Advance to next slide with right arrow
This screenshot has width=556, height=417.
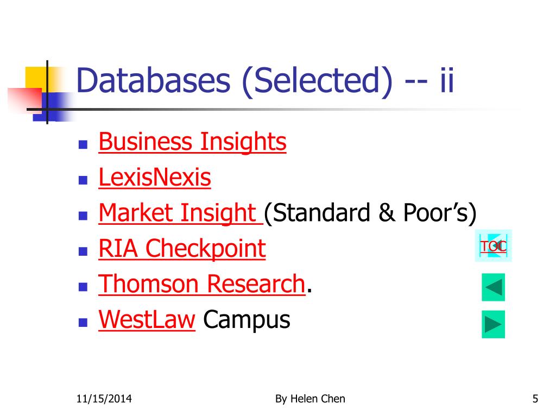click(x=493, y=325)
